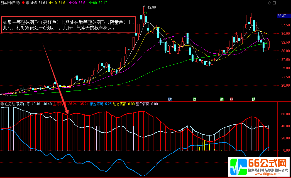
Task: Click the 相对筹码: 5.25 value
Action: point(101,104)
